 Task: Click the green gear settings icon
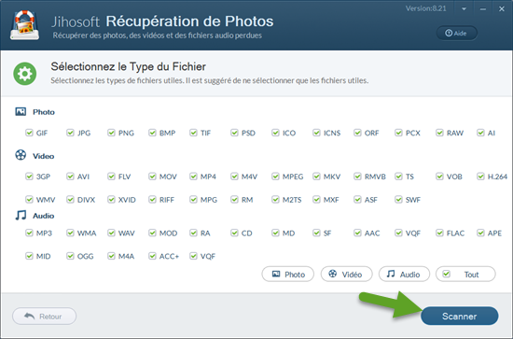coord(25,74)
